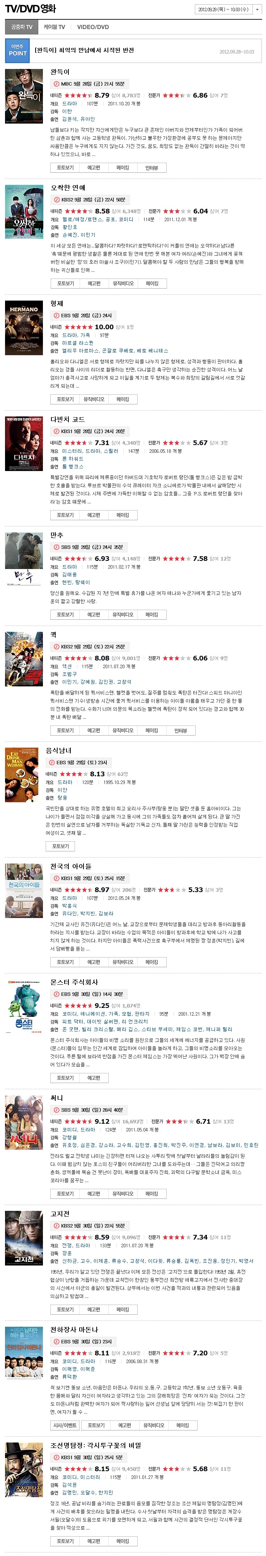Click the clock icon beside MBC 9월 28일 schedule
Viewport: 266px width, 1556px height.
(x=57, y=84)
